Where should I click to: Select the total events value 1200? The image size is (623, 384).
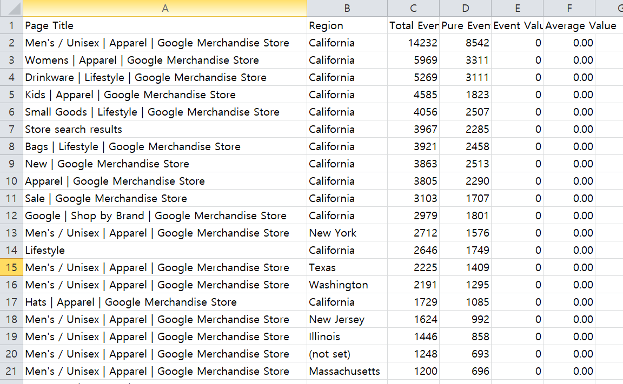click(413, 371)
